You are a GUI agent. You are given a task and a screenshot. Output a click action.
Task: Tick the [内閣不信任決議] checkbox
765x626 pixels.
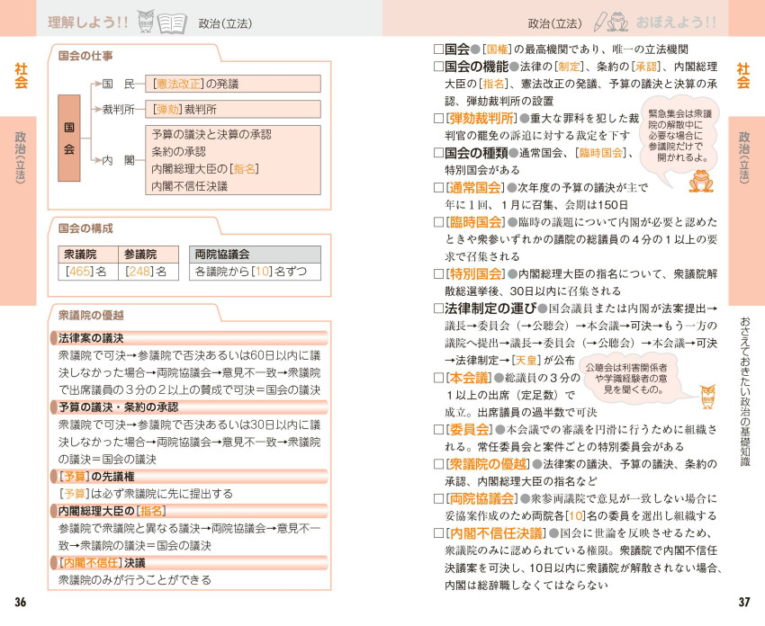(438, 532)
